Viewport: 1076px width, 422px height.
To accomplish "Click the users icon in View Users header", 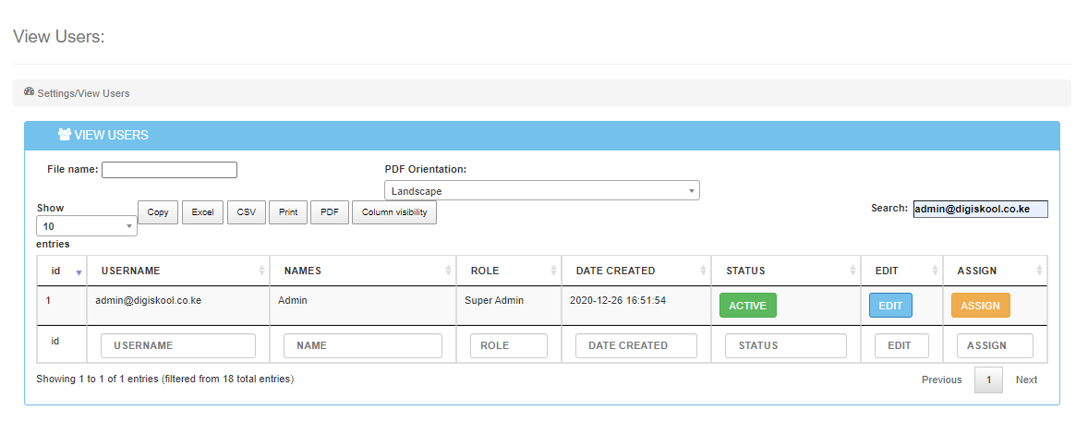I will point(65,135).
